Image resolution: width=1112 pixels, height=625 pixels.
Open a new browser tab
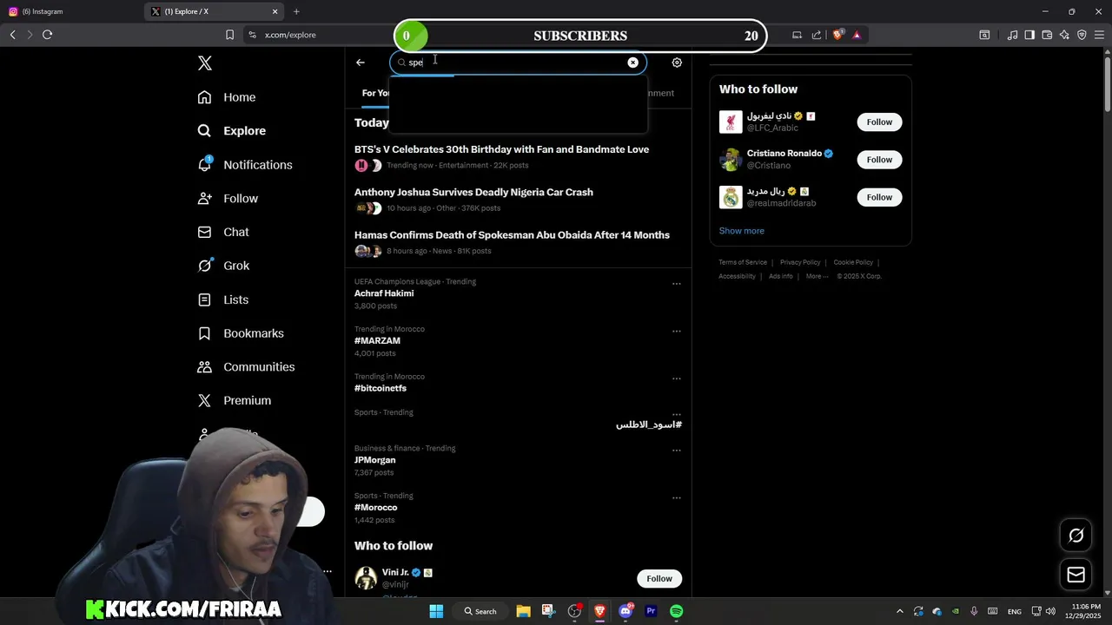tap(296, 11)
